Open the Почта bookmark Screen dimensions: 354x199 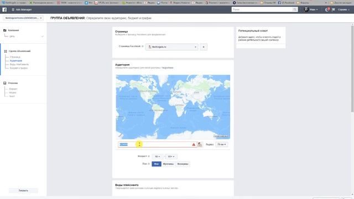[x=162, y=3]
